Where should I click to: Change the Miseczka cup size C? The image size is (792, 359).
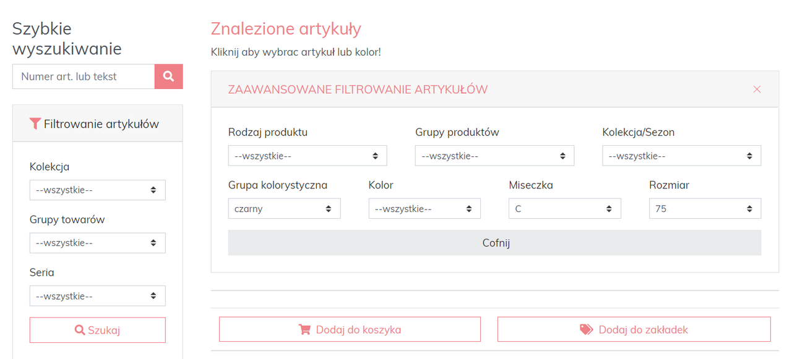[564, 209]
